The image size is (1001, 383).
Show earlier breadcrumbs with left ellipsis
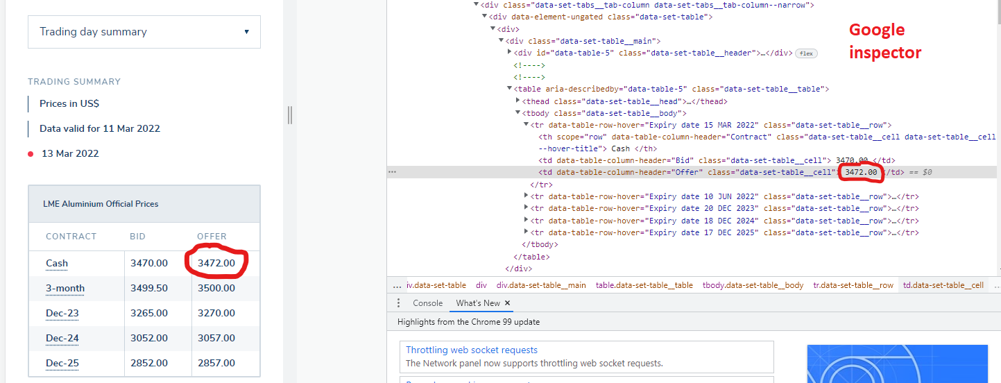point(397,285)
